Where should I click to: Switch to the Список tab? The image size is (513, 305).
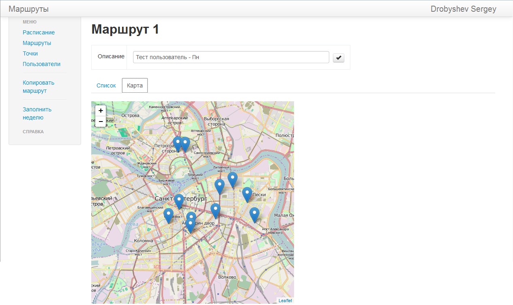[x=106, y=85]
